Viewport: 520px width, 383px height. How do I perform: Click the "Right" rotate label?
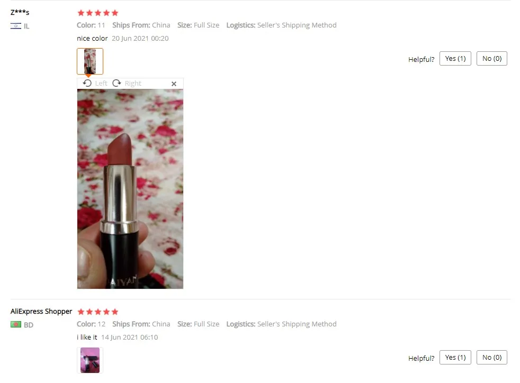point(133,84)
